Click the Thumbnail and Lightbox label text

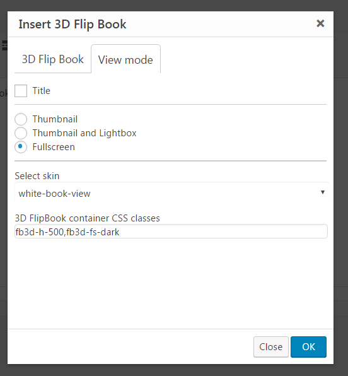click(x=84, y=133)
